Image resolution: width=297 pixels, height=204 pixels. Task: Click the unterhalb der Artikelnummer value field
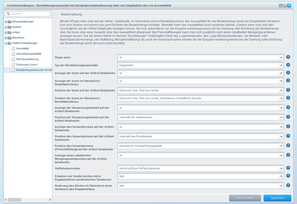click(198, 117)
